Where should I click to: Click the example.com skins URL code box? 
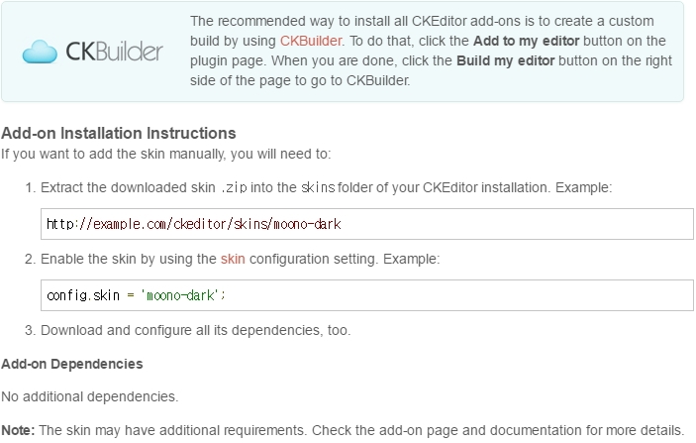(367, 224)
